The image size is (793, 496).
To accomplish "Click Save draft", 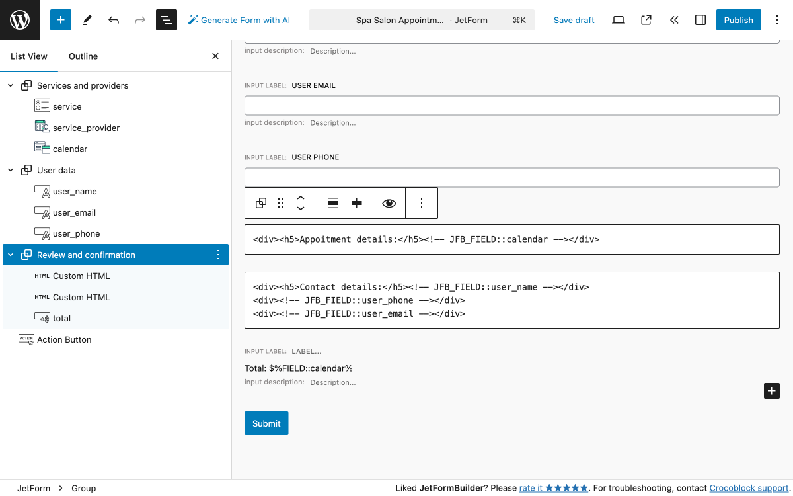I will click(x=574, y=20).
